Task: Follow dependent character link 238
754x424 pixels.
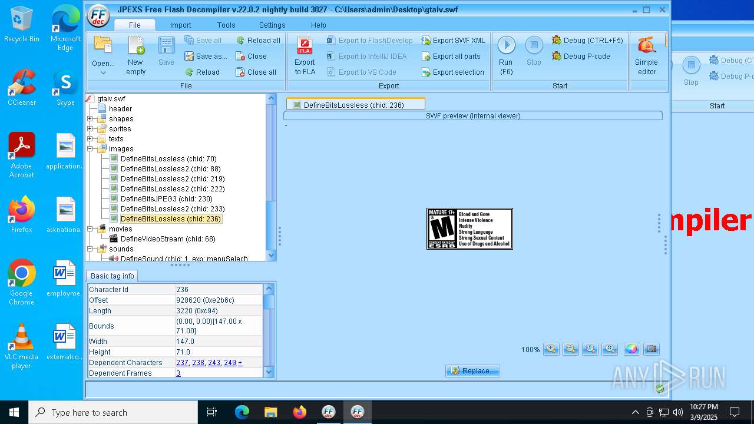Action: [198, 363]
